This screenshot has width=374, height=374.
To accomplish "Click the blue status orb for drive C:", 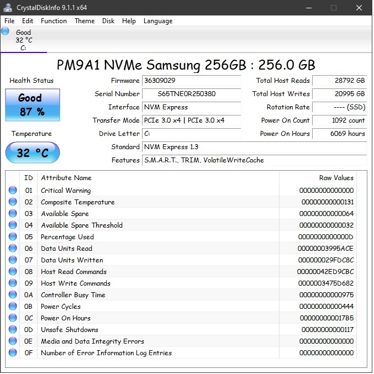I will pyautogui.click(x=6, y=31).
